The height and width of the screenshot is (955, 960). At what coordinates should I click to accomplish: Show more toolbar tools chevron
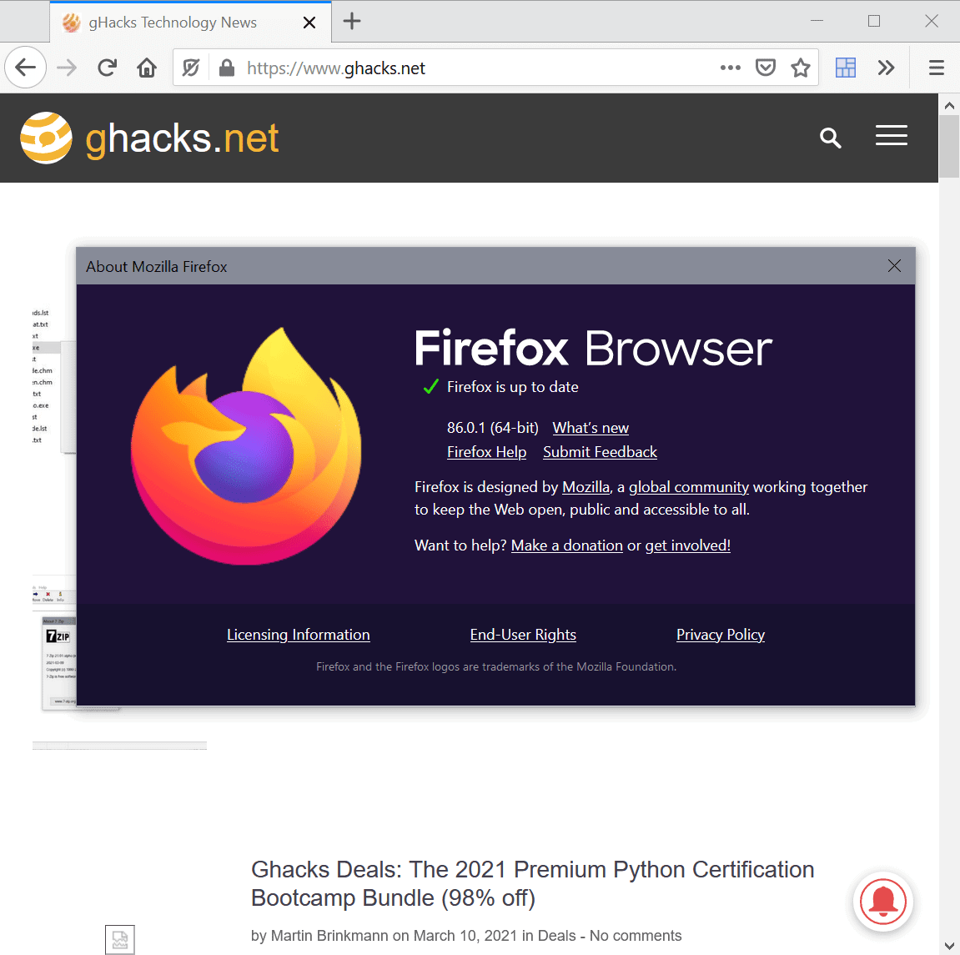point(886,68)
